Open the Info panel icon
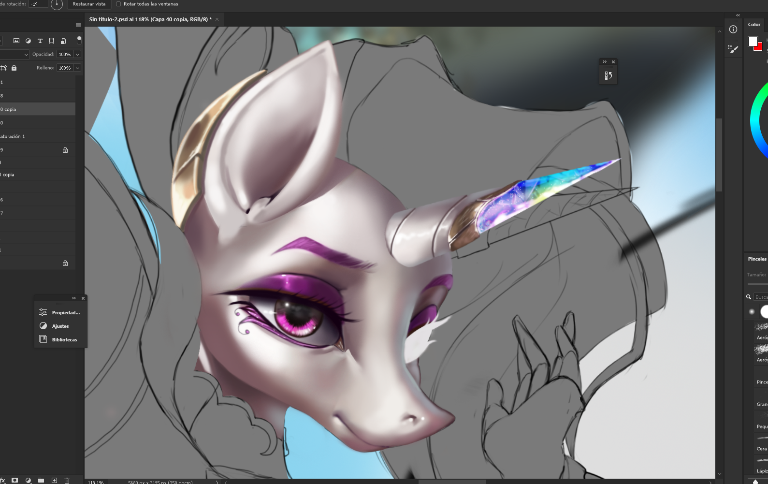Viewport: 768px width, 484px height. click(x=733, y=29)
